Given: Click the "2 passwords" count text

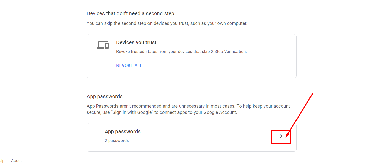Looking at the screenshot, I should 117,141.
